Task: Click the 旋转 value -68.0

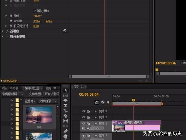Action: click(x=37, y=16)
